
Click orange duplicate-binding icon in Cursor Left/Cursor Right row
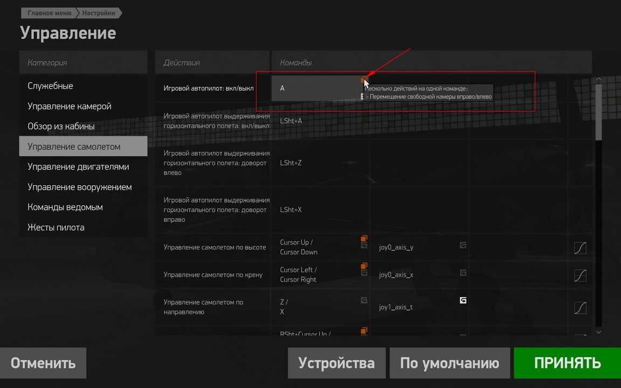pyautogui.click(x=364, y=266)
